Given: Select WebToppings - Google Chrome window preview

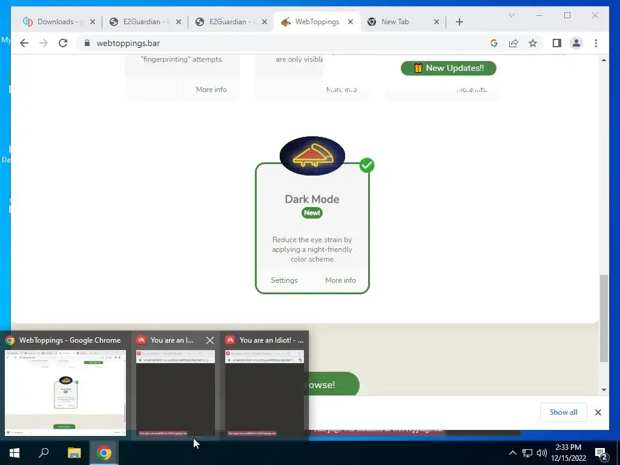Looking at the screenshot, I should click(x=65, y=385).
